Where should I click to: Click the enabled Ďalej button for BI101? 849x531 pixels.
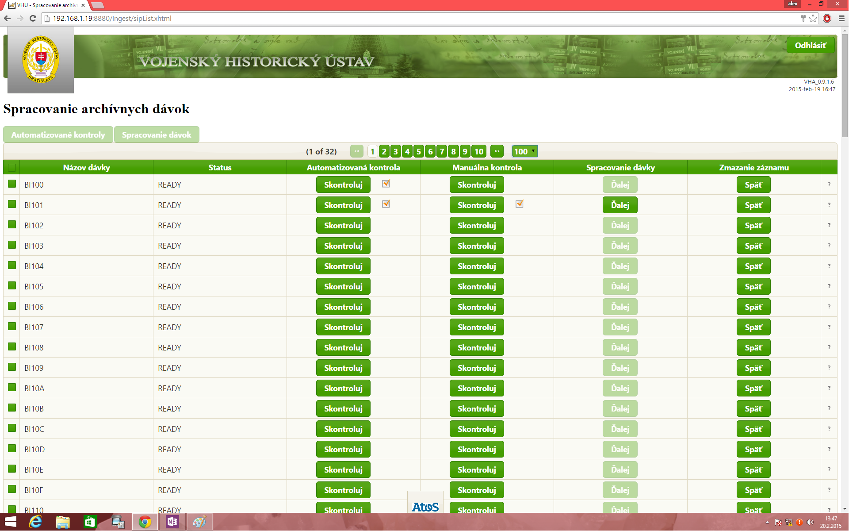[x=620, y=205]
